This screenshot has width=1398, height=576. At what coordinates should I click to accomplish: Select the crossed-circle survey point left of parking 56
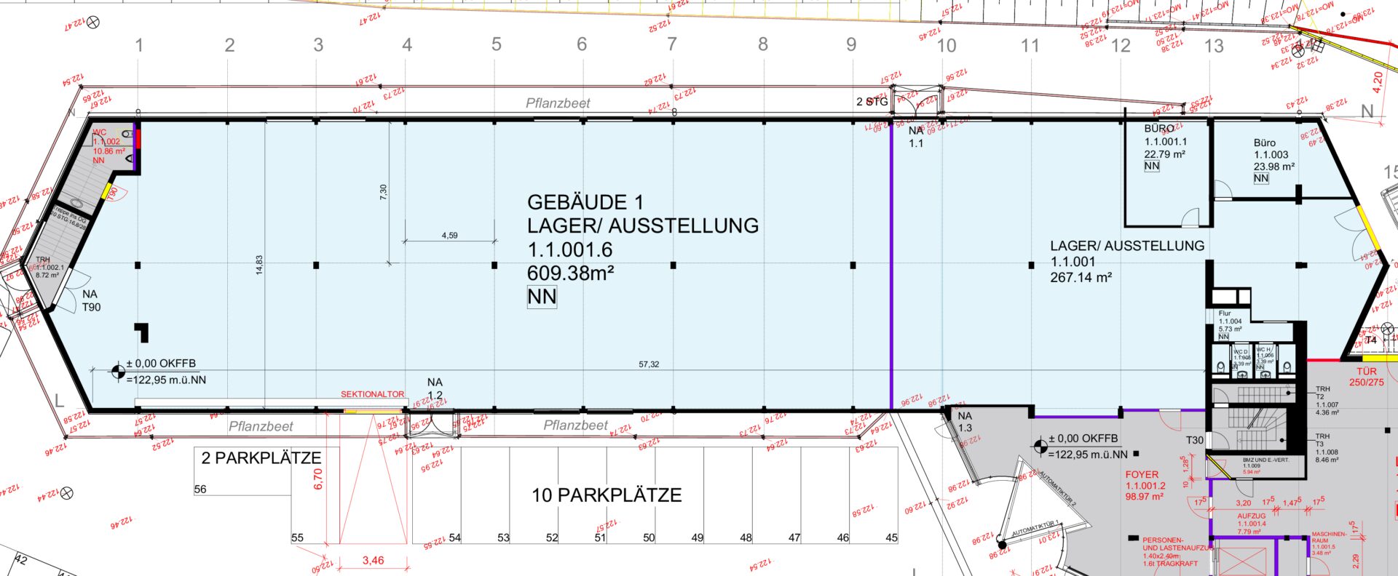click(66, 493)
